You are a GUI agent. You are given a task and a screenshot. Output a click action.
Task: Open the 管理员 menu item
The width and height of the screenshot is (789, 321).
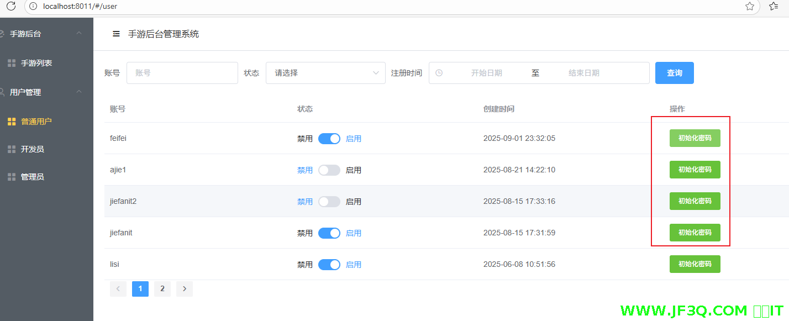tap(33, 177)
